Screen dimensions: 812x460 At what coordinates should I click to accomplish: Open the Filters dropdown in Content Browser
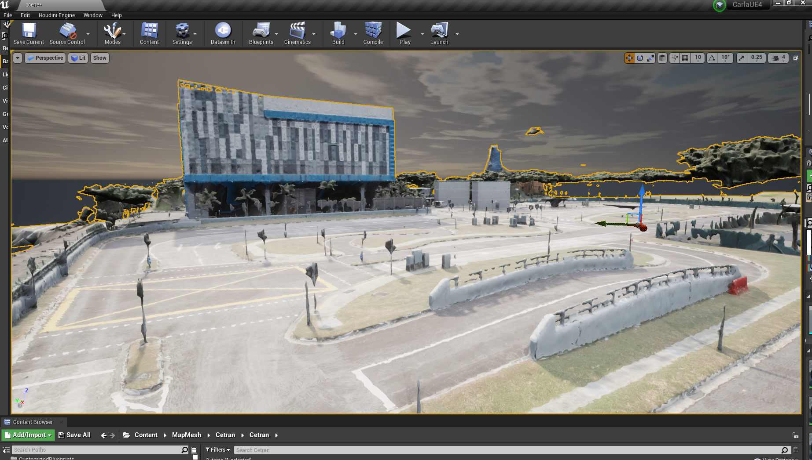tap(218, 450)
